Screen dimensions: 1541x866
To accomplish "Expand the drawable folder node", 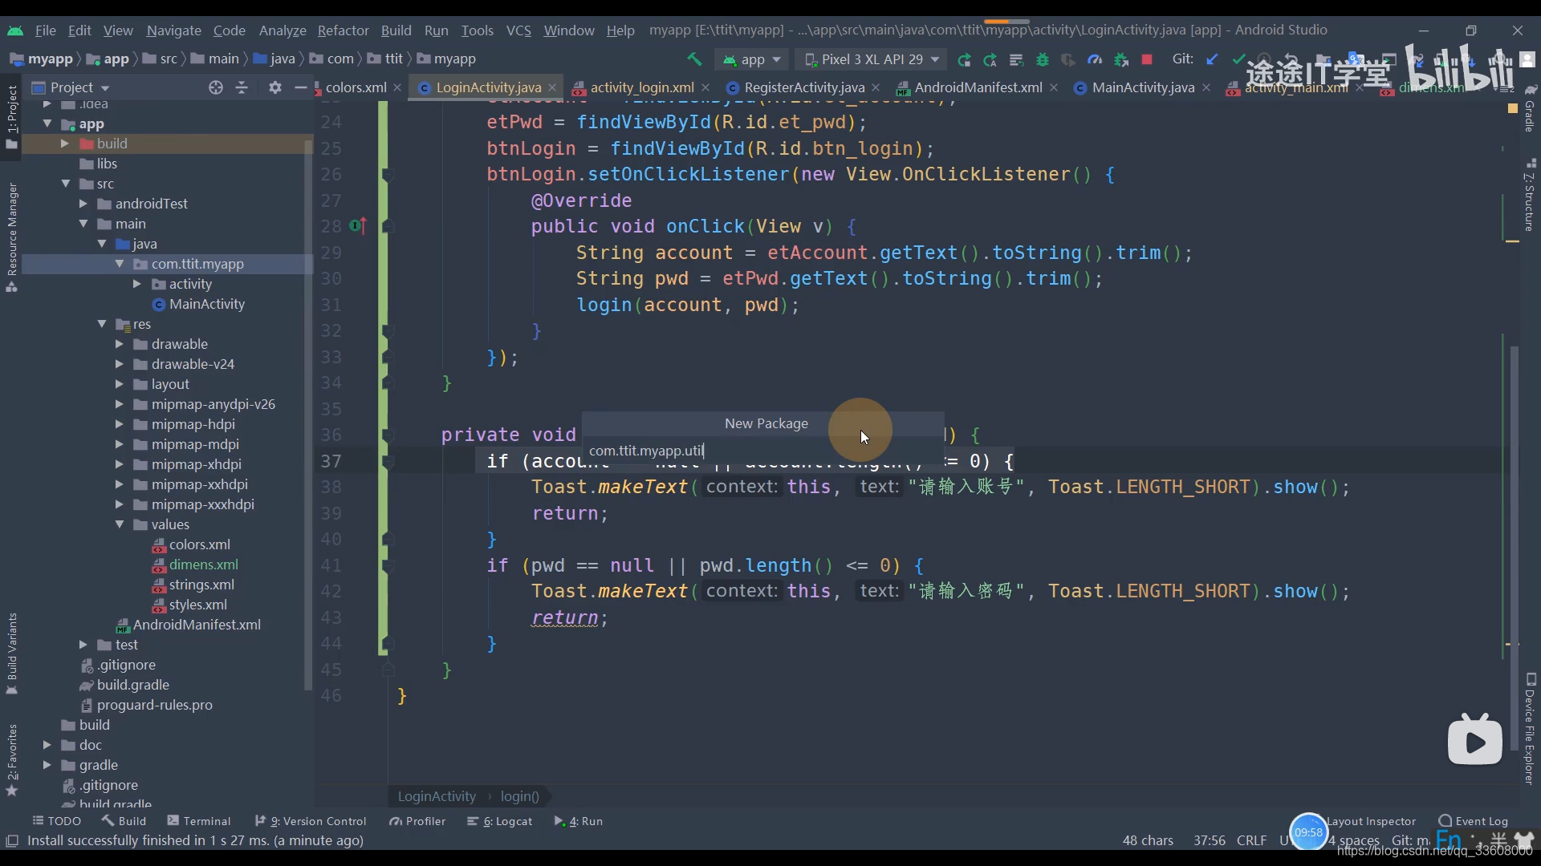I will point(119,344).
